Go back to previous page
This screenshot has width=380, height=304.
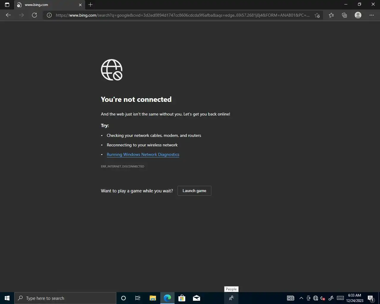coord(8,15)
